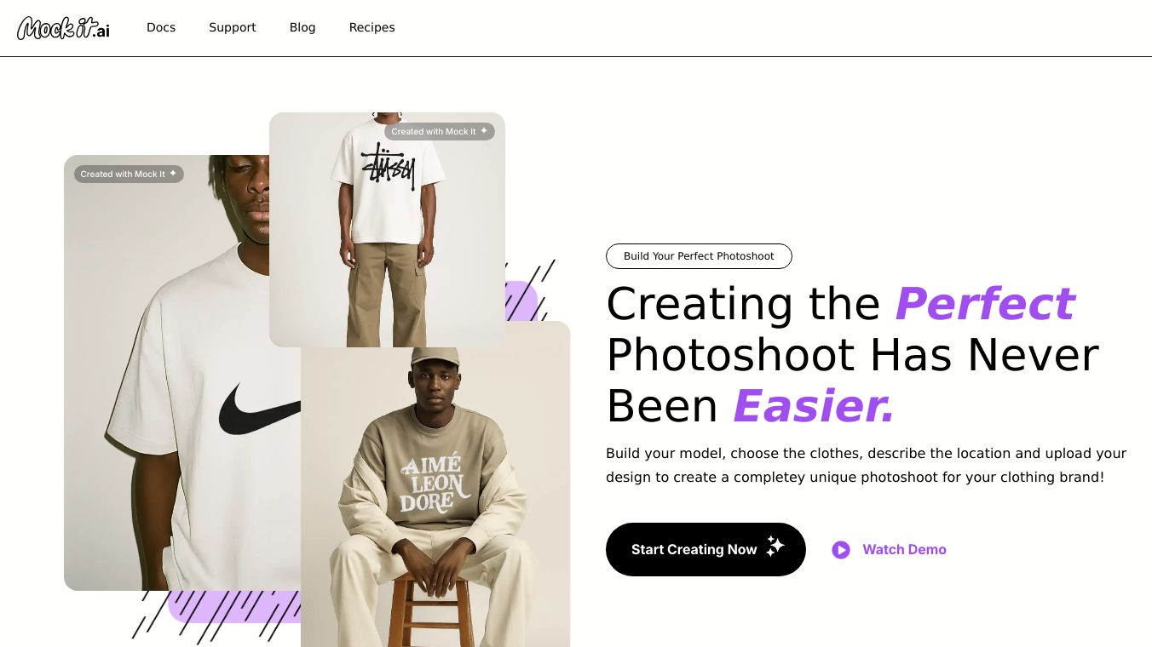Open the Support page
The height and width of the screenshot is (647, 1152).
tap(233, 27)
